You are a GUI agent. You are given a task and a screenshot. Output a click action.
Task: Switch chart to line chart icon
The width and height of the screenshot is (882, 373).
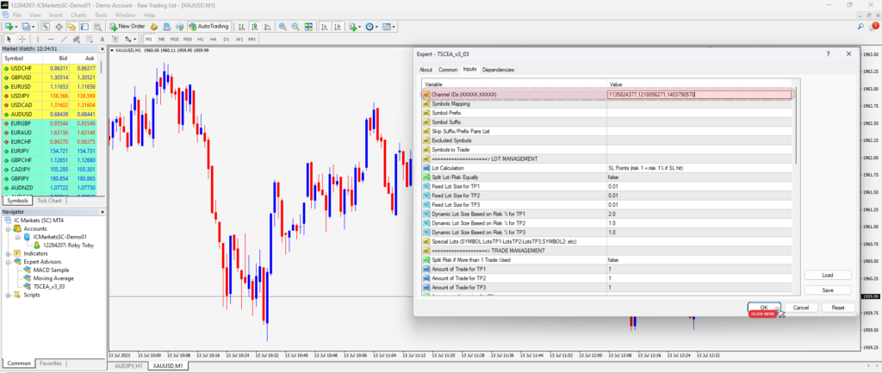[267, 27]
